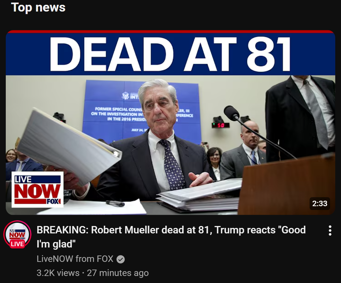Visit the LiveNOW from FOX channel name
The image size is (341, 283).
(75, 259)
